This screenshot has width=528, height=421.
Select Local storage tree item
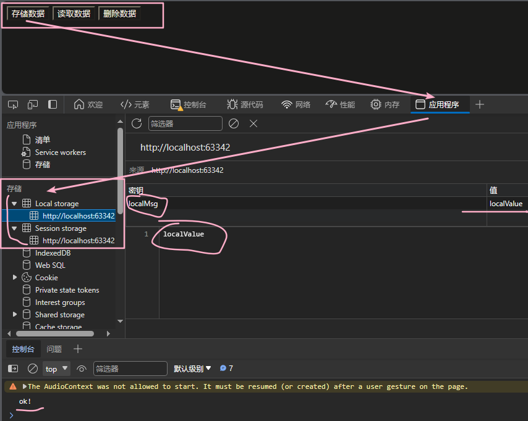pyautogui.click(x=57, y=204)
